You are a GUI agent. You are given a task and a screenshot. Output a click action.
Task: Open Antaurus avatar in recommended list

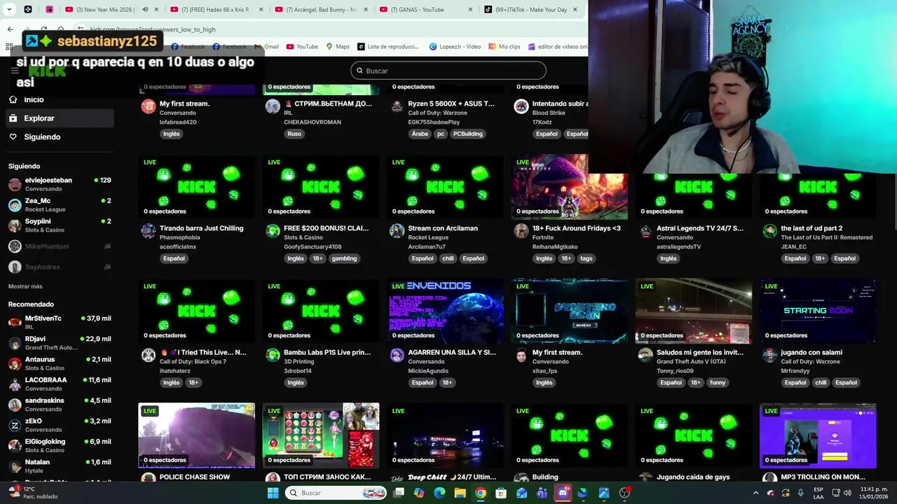(15, 363)
